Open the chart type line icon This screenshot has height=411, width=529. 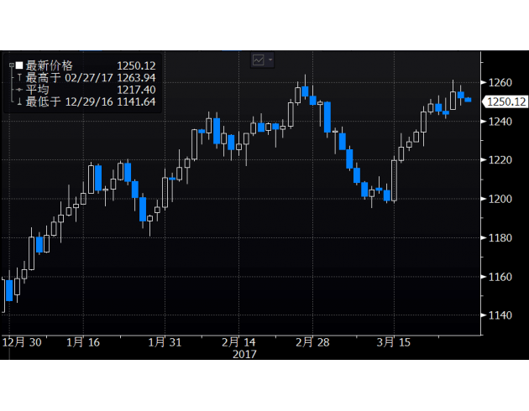[x=259, y=60]
